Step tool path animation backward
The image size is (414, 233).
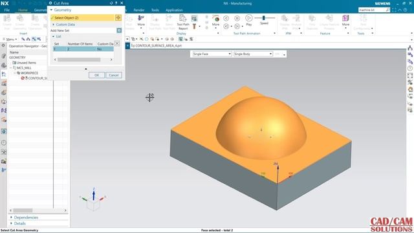[226, 18]
